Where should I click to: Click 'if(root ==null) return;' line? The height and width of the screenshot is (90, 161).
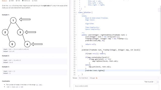point(95,54)
